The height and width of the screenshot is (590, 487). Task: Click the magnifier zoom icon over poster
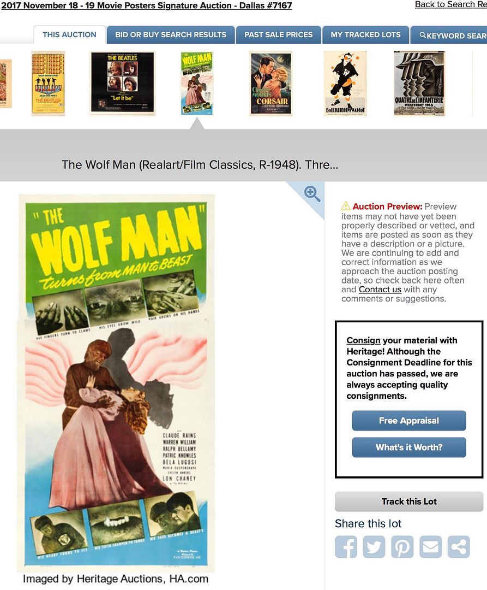(311, 194)
